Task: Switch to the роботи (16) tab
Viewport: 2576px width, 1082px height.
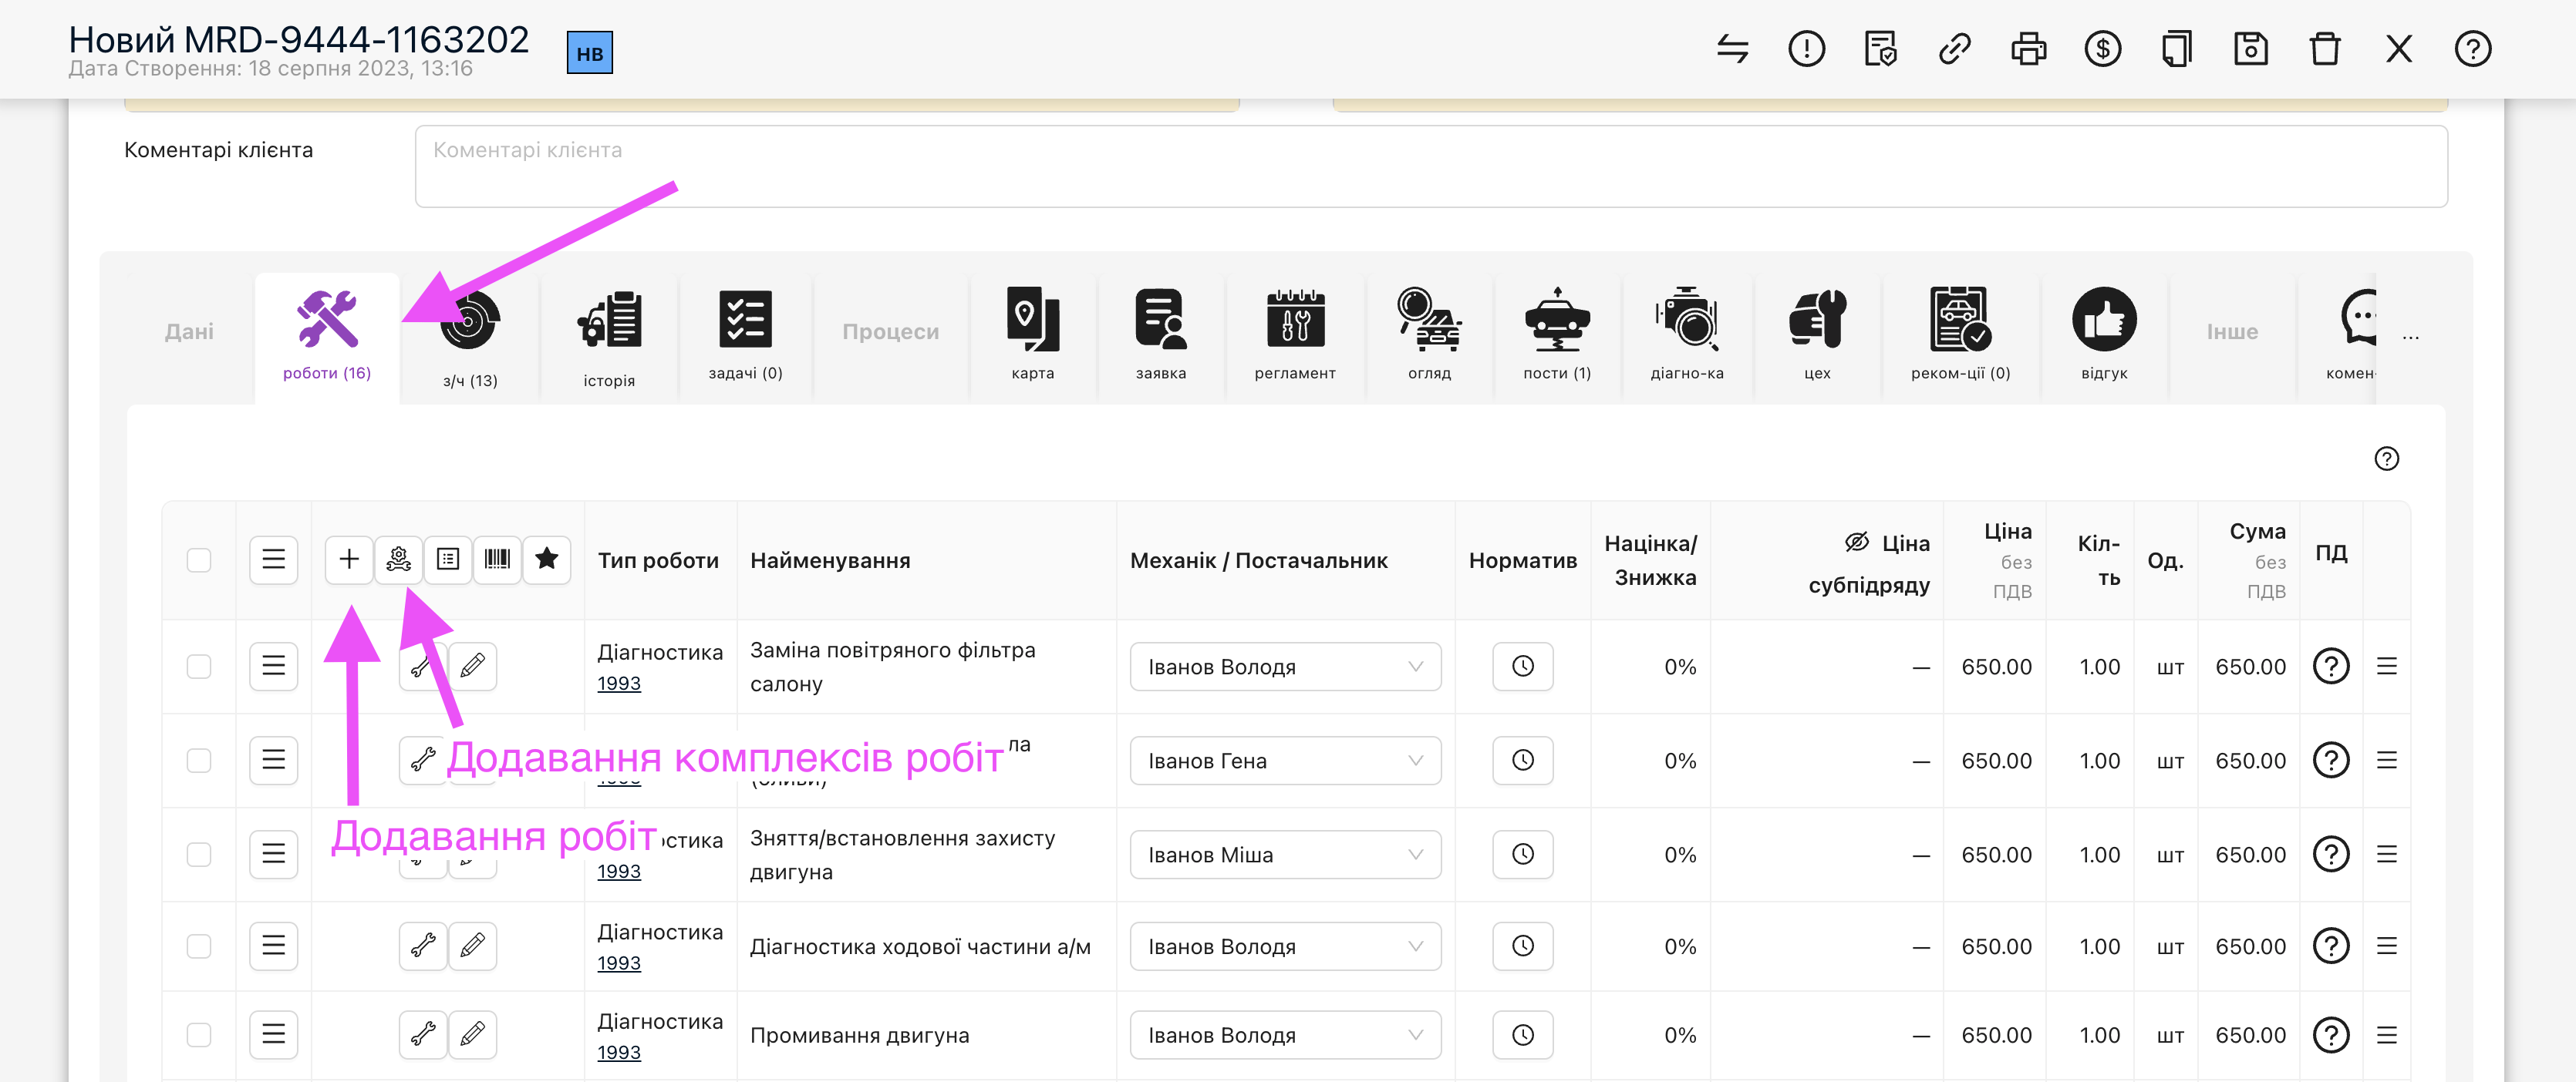Action: coord(327,337)
